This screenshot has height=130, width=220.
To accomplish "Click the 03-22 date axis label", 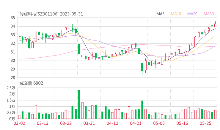I will (x=66, y=123).
